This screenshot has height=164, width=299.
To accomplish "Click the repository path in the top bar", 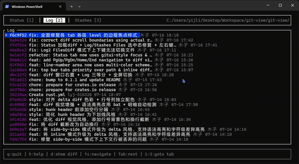I will [228, 20].
